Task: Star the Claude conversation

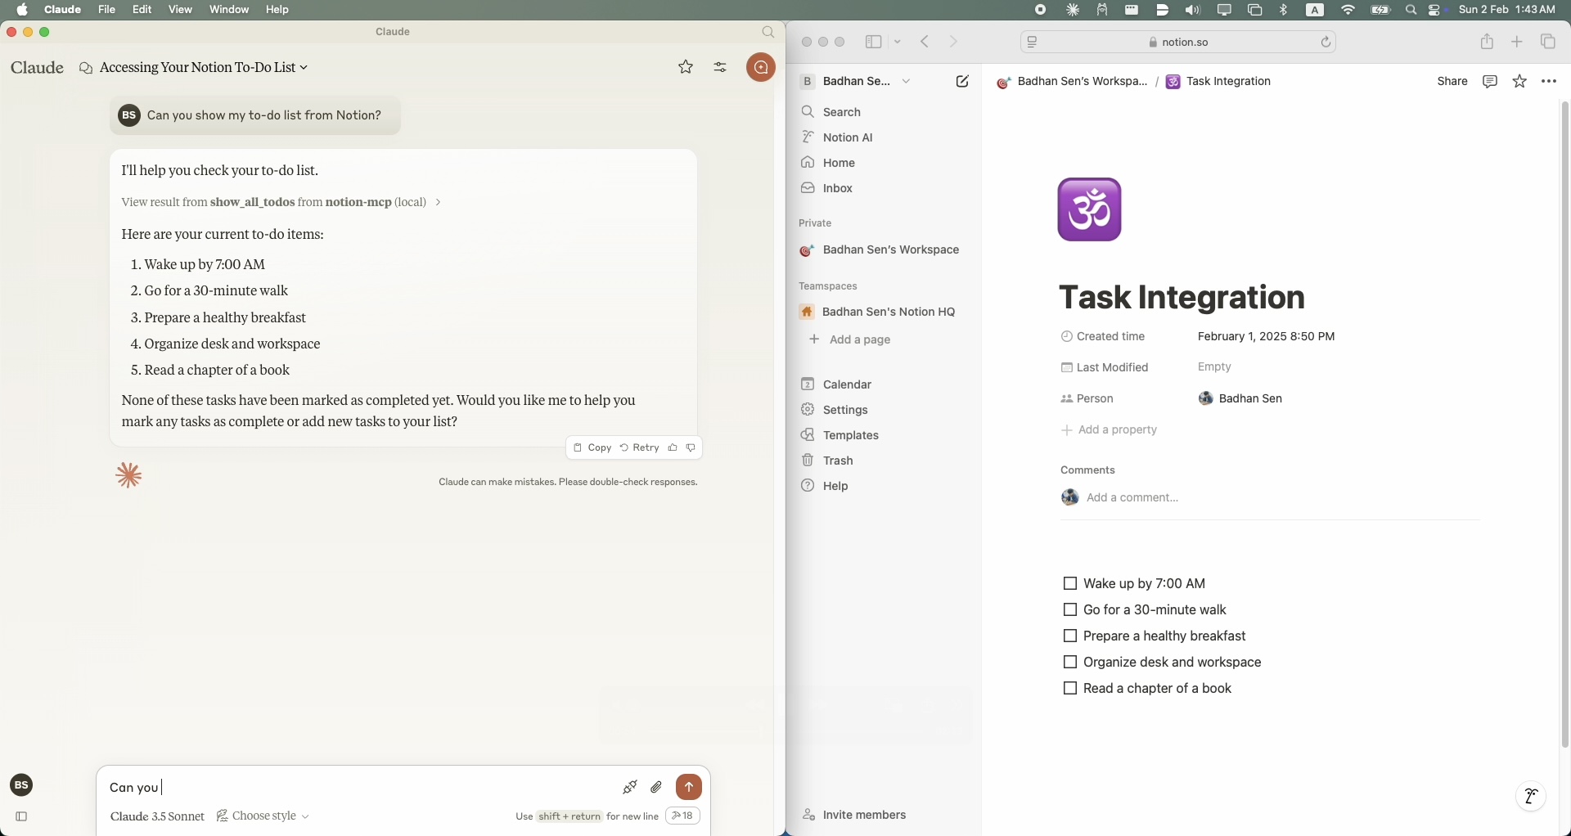Action: click(x=686, y=68)
